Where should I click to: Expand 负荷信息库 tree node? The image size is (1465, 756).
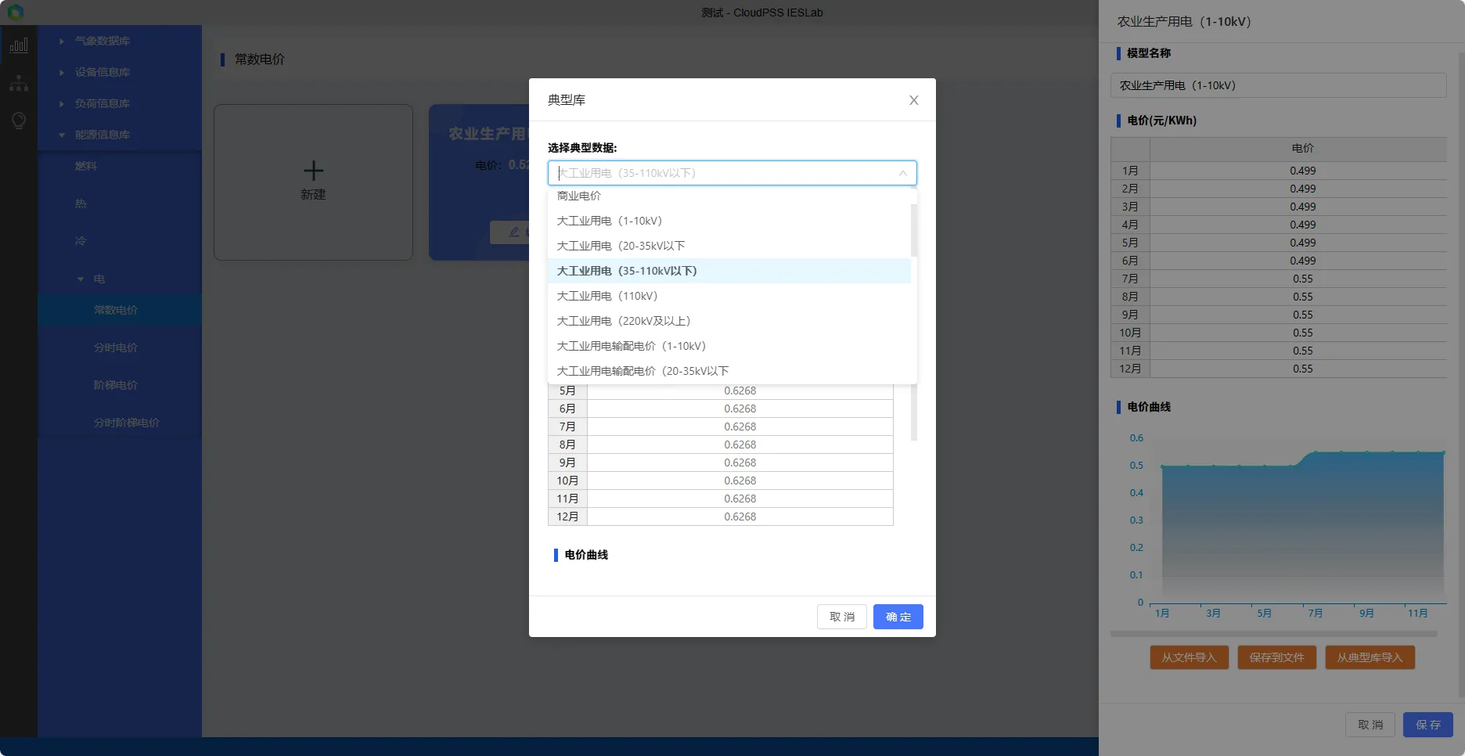(61, 103)
